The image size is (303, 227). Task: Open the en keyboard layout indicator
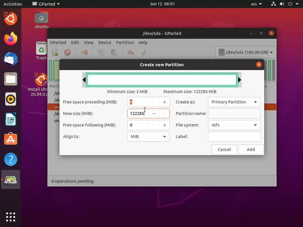257,4
